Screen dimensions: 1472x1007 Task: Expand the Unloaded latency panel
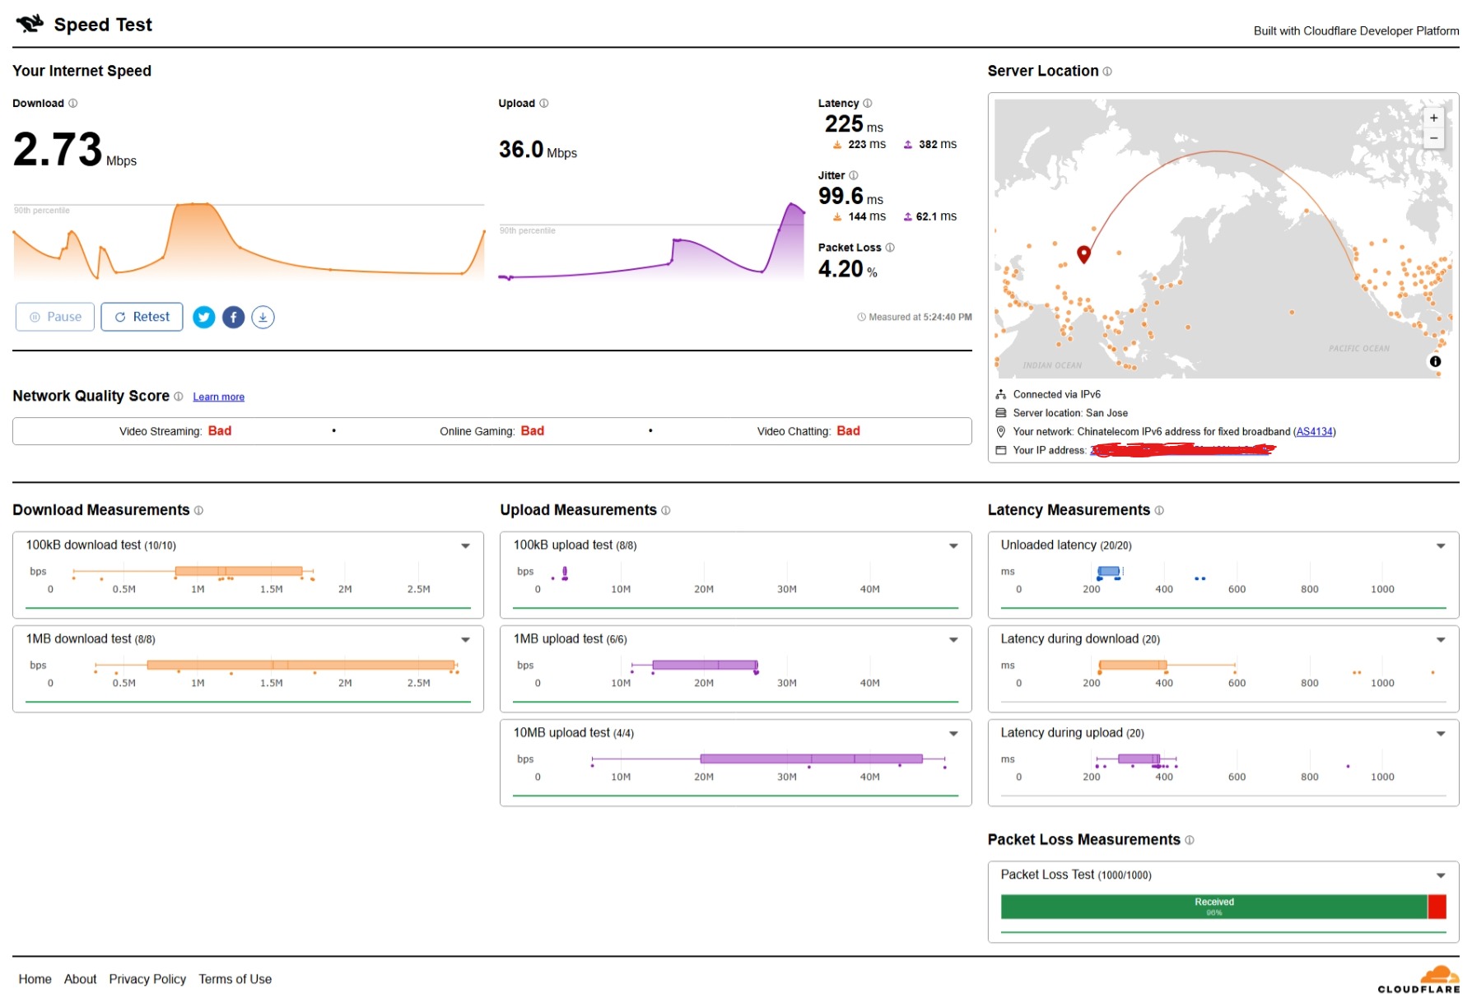(1441, 545)
